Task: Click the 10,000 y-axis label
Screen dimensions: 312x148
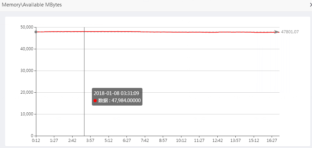Action: 27,114
